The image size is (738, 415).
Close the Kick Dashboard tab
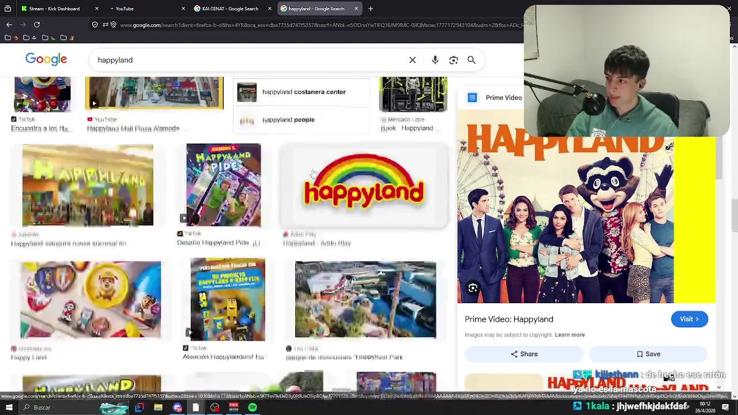pyautogui.click(x=97, y=9)
